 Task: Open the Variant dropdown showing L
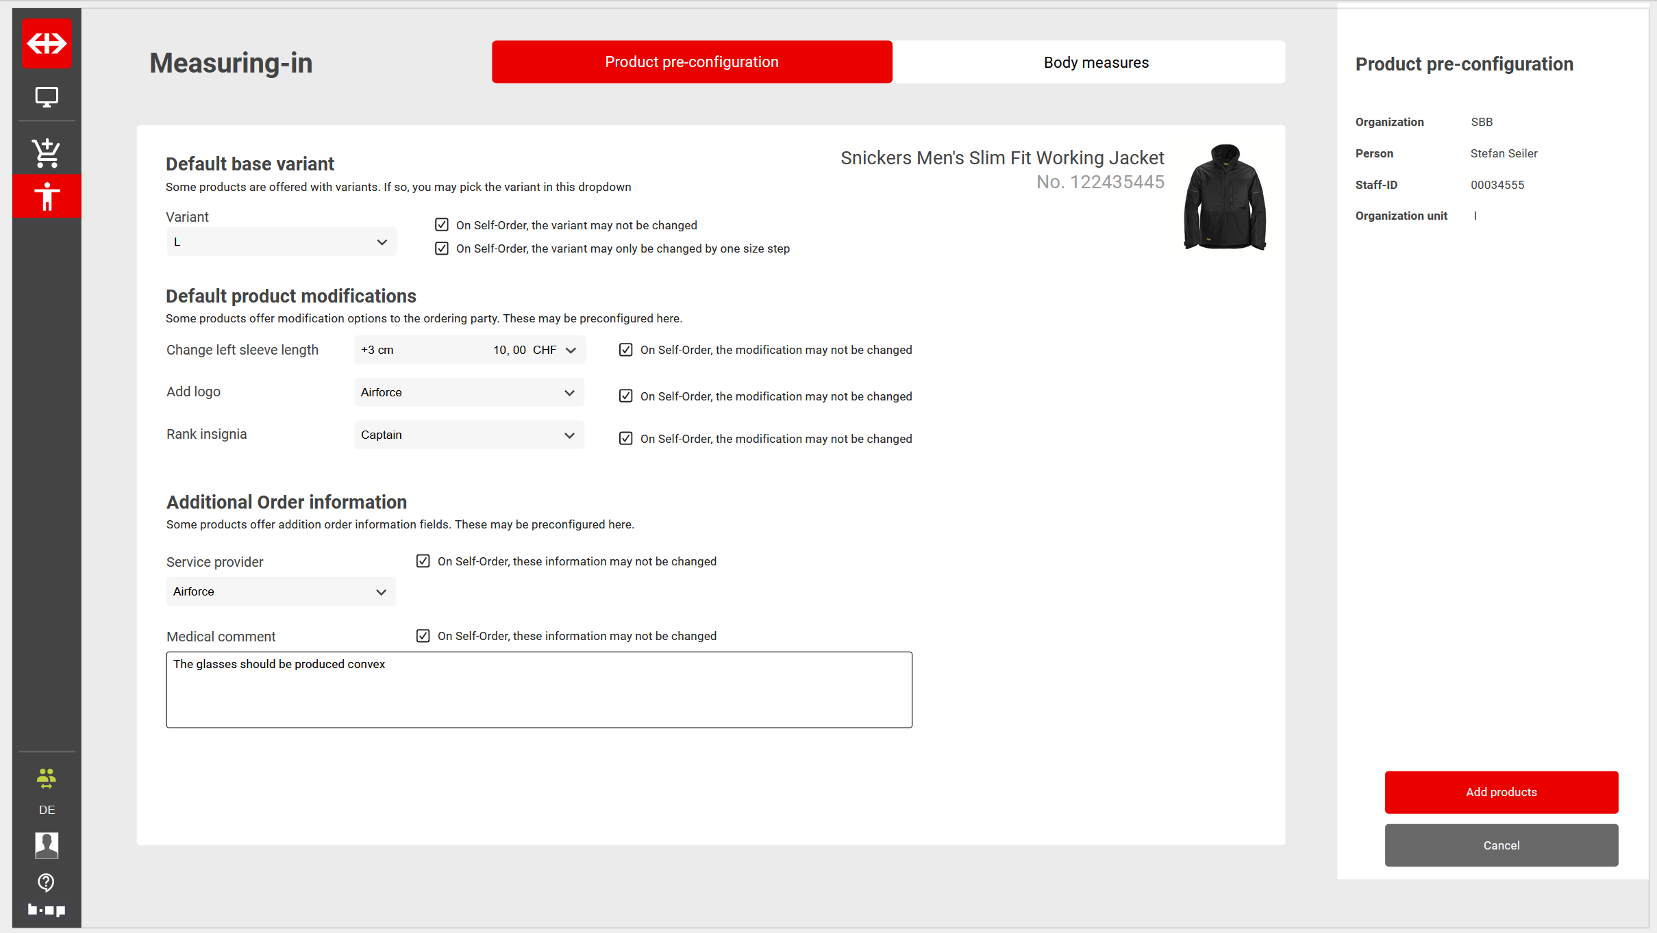coord(281,242)
